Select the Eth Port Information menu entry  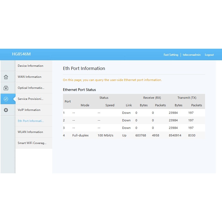[x=31, y=121]
